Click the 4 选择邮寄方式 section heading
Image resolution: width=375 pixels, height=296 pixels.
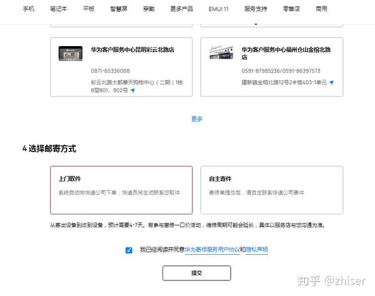pyautogui.click(x=49, y=148)
